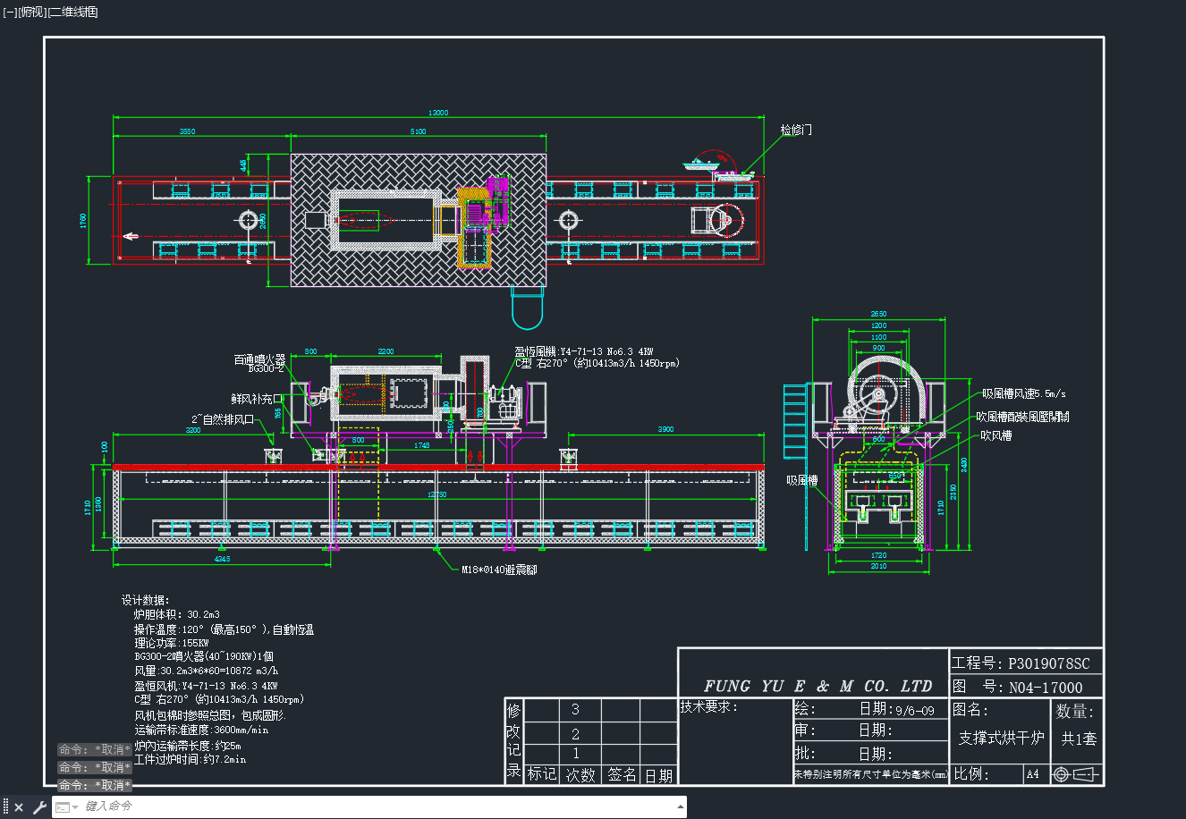Select the conveyor direction arrow in plan view
Image resolution: width=1186 pixels, height=819 pixels.
[x=130, y=236]
